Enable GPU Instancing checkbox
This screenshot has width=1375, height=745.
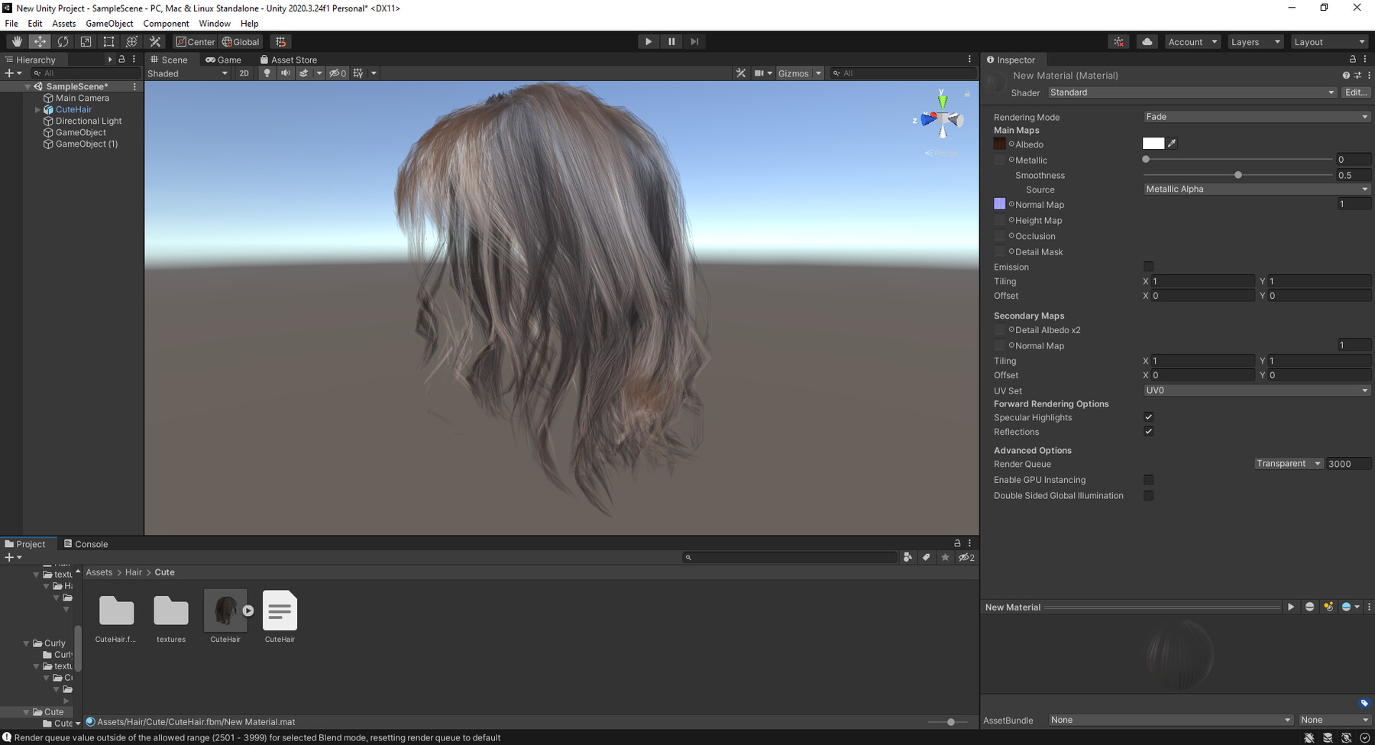1148,480
